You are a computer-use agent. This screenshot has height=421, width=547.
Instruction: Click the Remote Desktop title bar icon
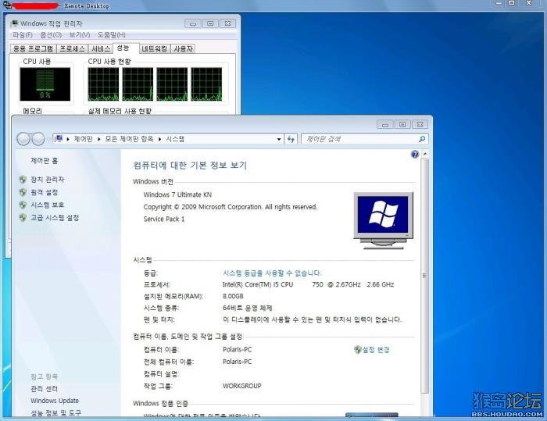pyautogui.click(x=6, y=5)
